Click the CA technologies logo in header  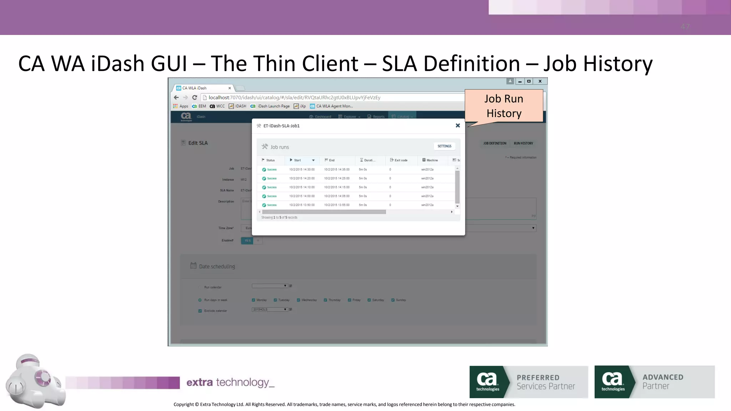click(x=186, y=116)
